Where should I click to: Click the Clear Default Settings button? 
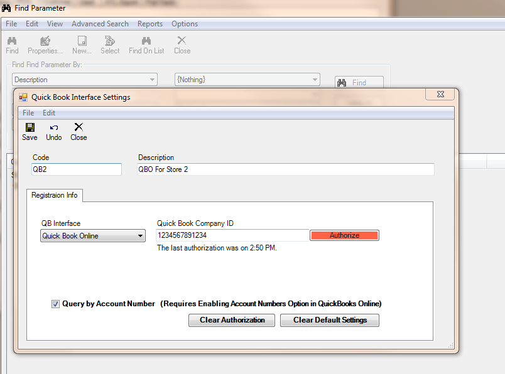click(x=330, y=320)
